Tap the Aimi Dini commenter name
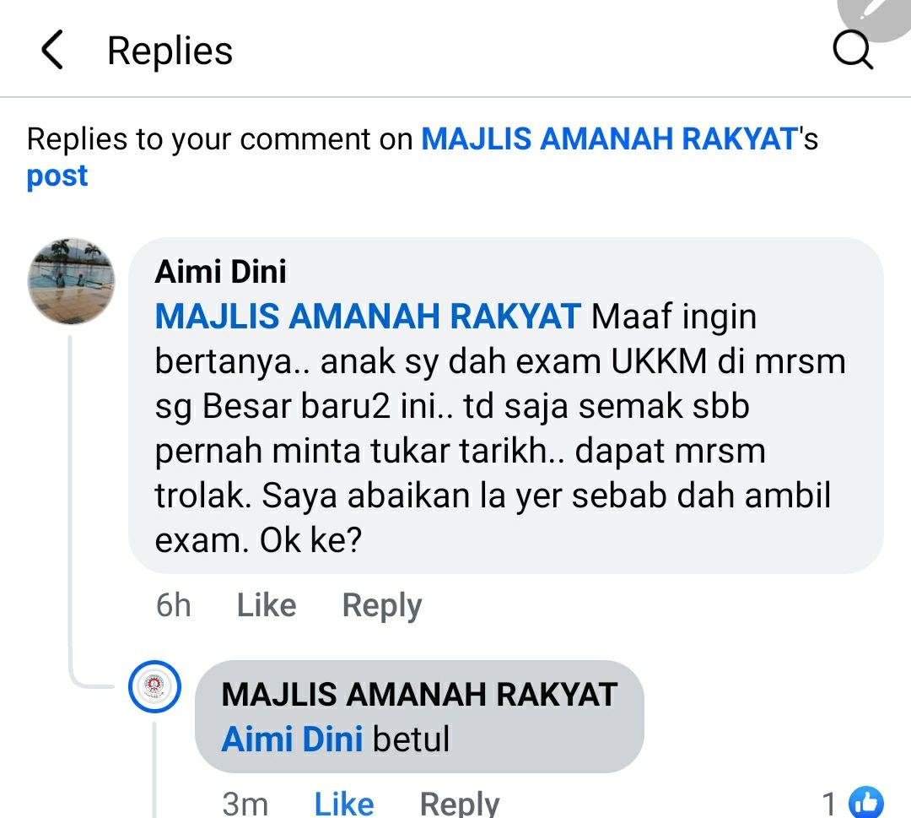Viewport: 911px width, 818px height. point(221,272)
